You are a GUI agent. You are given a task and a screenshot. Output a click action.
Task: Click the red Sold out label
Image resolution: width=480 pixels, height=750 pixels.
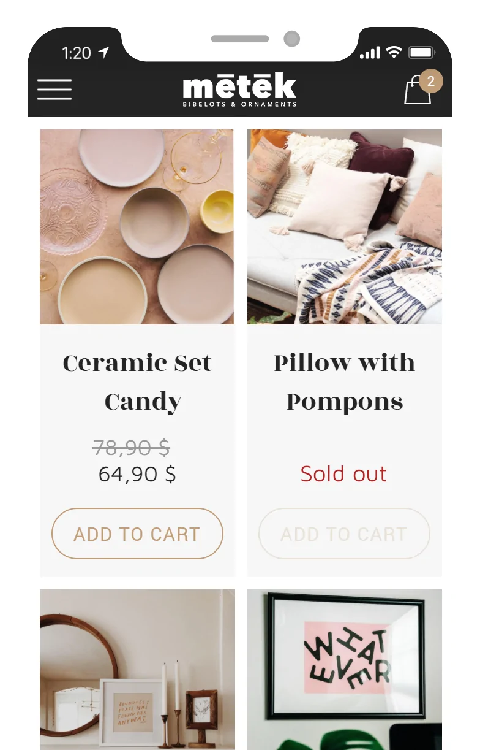point(343,474)
